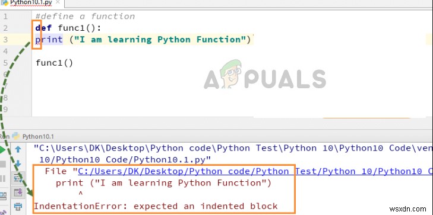Click line number 4 in the gutter
Screen dimensions: 433x215
click(x=5, y=51)
